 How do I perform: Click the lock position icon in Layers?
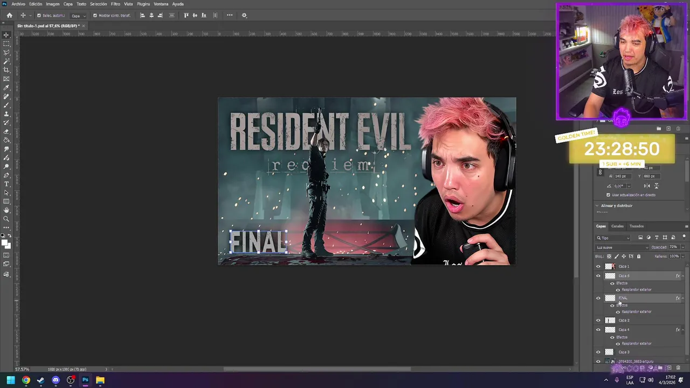624,257
